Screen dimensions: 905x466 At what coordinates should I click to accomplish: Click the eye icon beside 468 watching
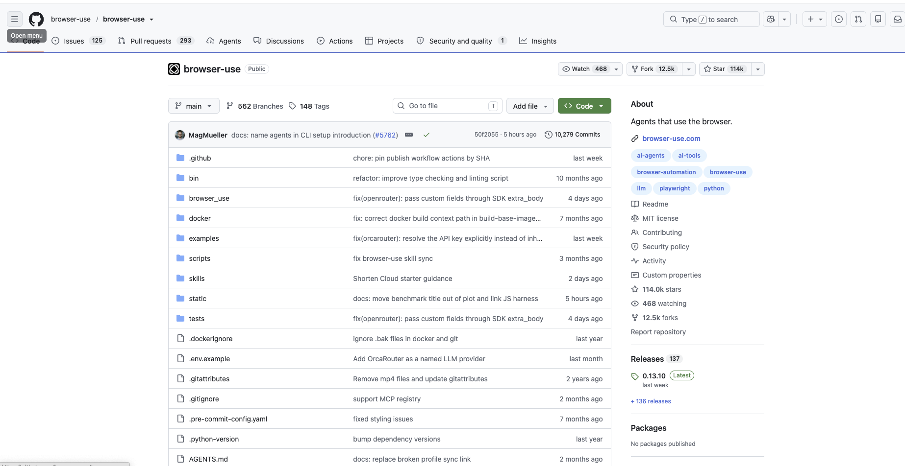tap(635, 303)
